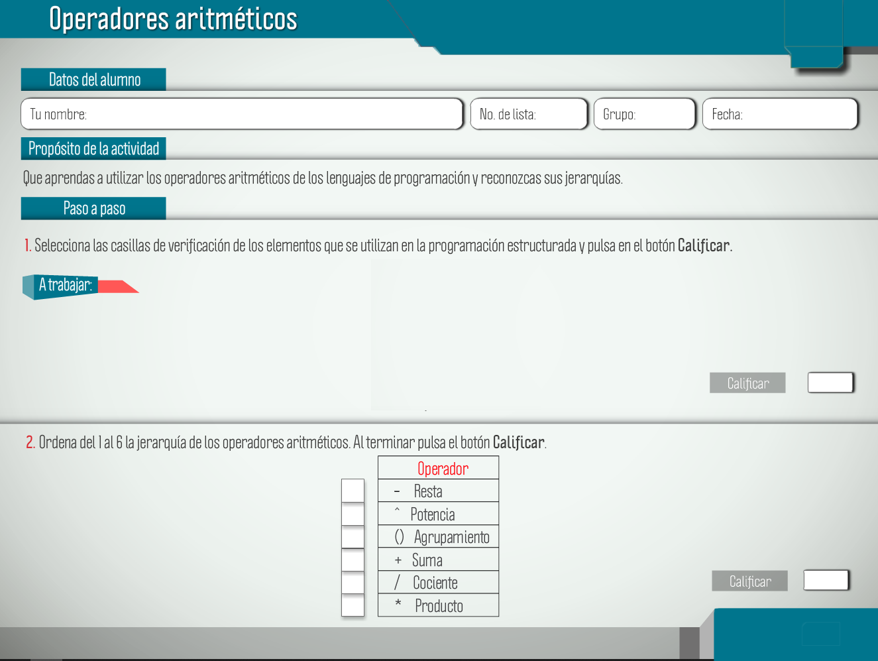Viewport: 878px width, 661px height.
Task: Select the order box for Cociente
Action: [x=353, y=583]
